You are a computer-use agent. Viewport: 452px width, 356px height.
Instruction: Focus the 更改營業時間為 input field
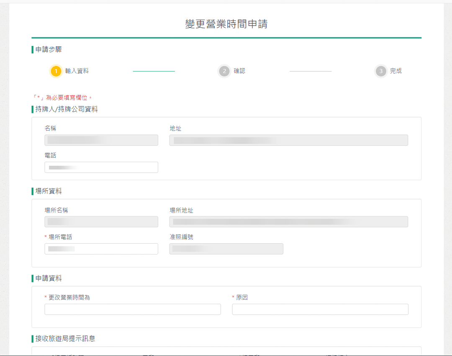coord(133,309)
